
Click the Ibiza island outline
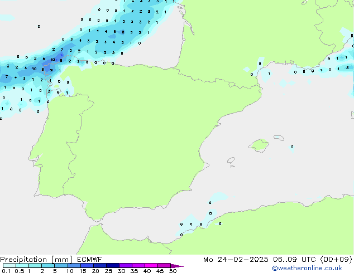point(231,160)
